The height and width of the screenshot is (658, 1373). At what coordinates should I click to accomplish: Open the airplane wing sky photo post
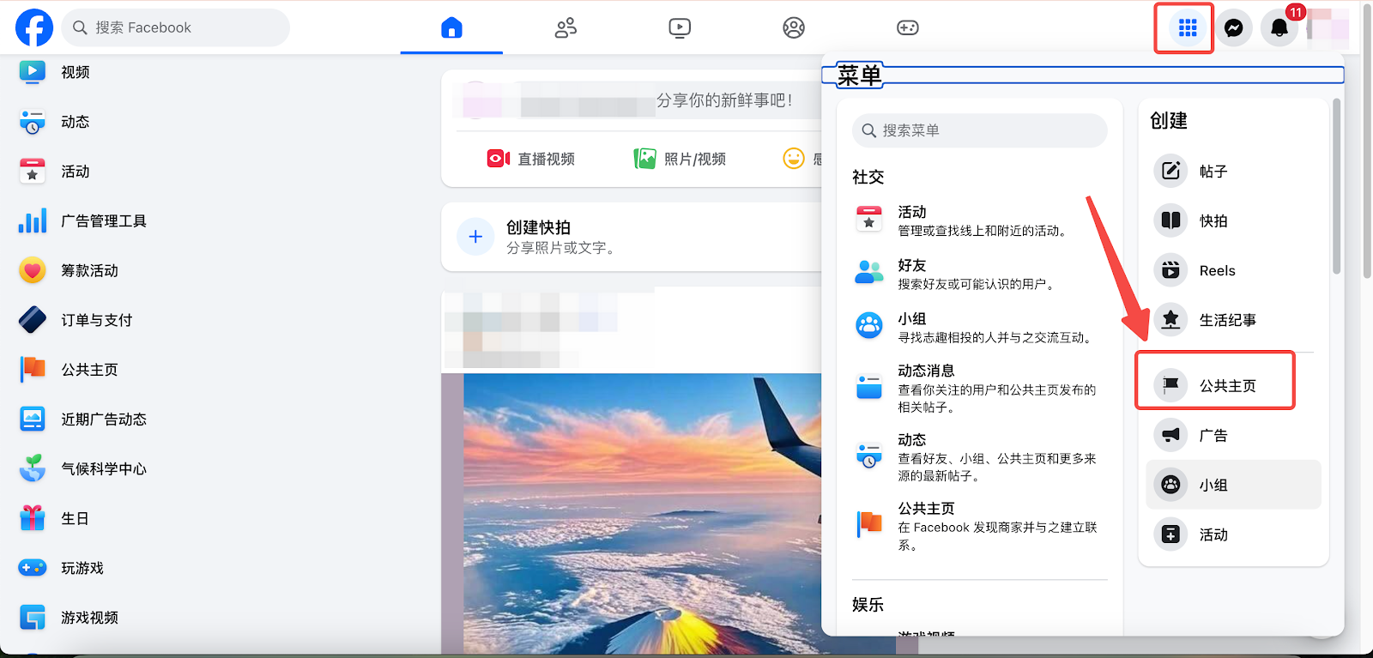(x=642, y=513)
